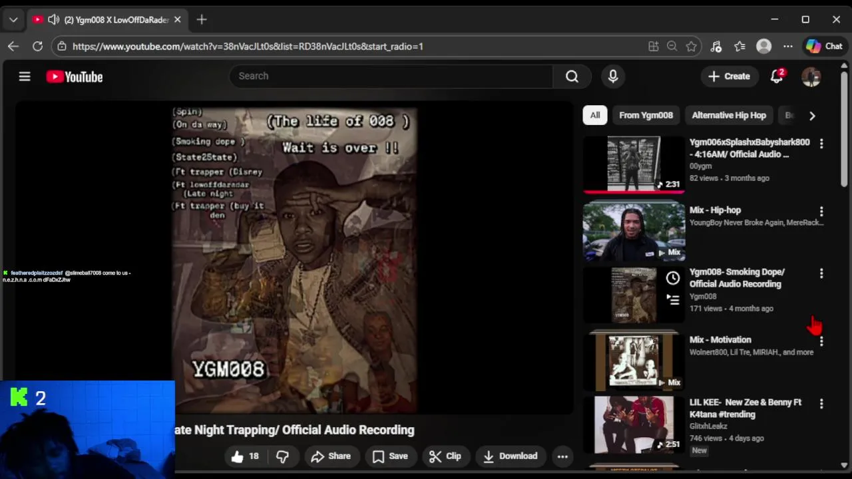Viewport: 852px width, 479px height.
Task: Open the tab search dropdown chevron
Action: [13, 20]
